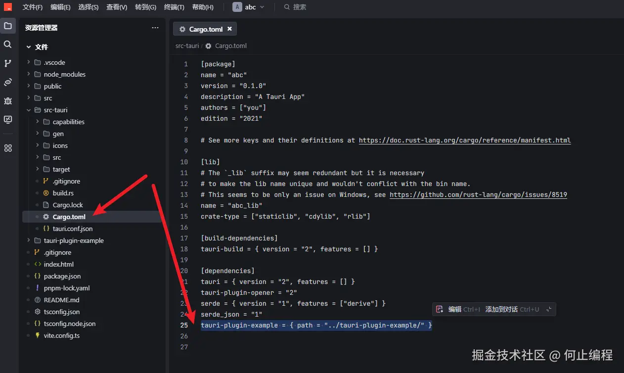
Task: Select Cargo.lock in file tree
Action: pyautogui.click(x=68, y=205)
